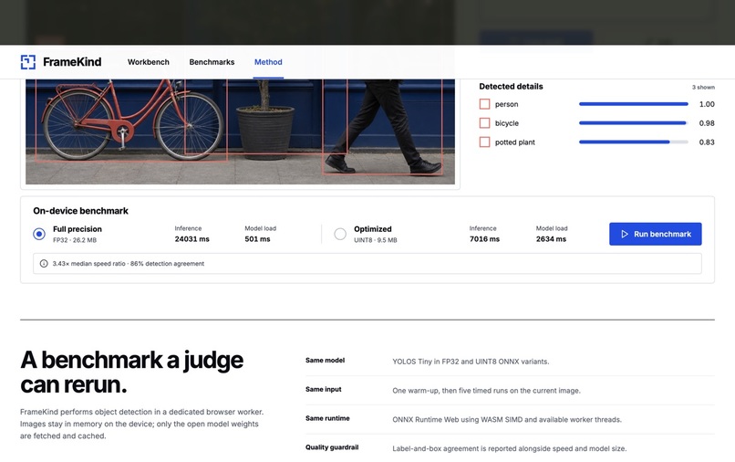This screenshot has width=735, height=462.
Task: Open the Workbench tab
Action: pyautogui.click(x=148, y=62)
